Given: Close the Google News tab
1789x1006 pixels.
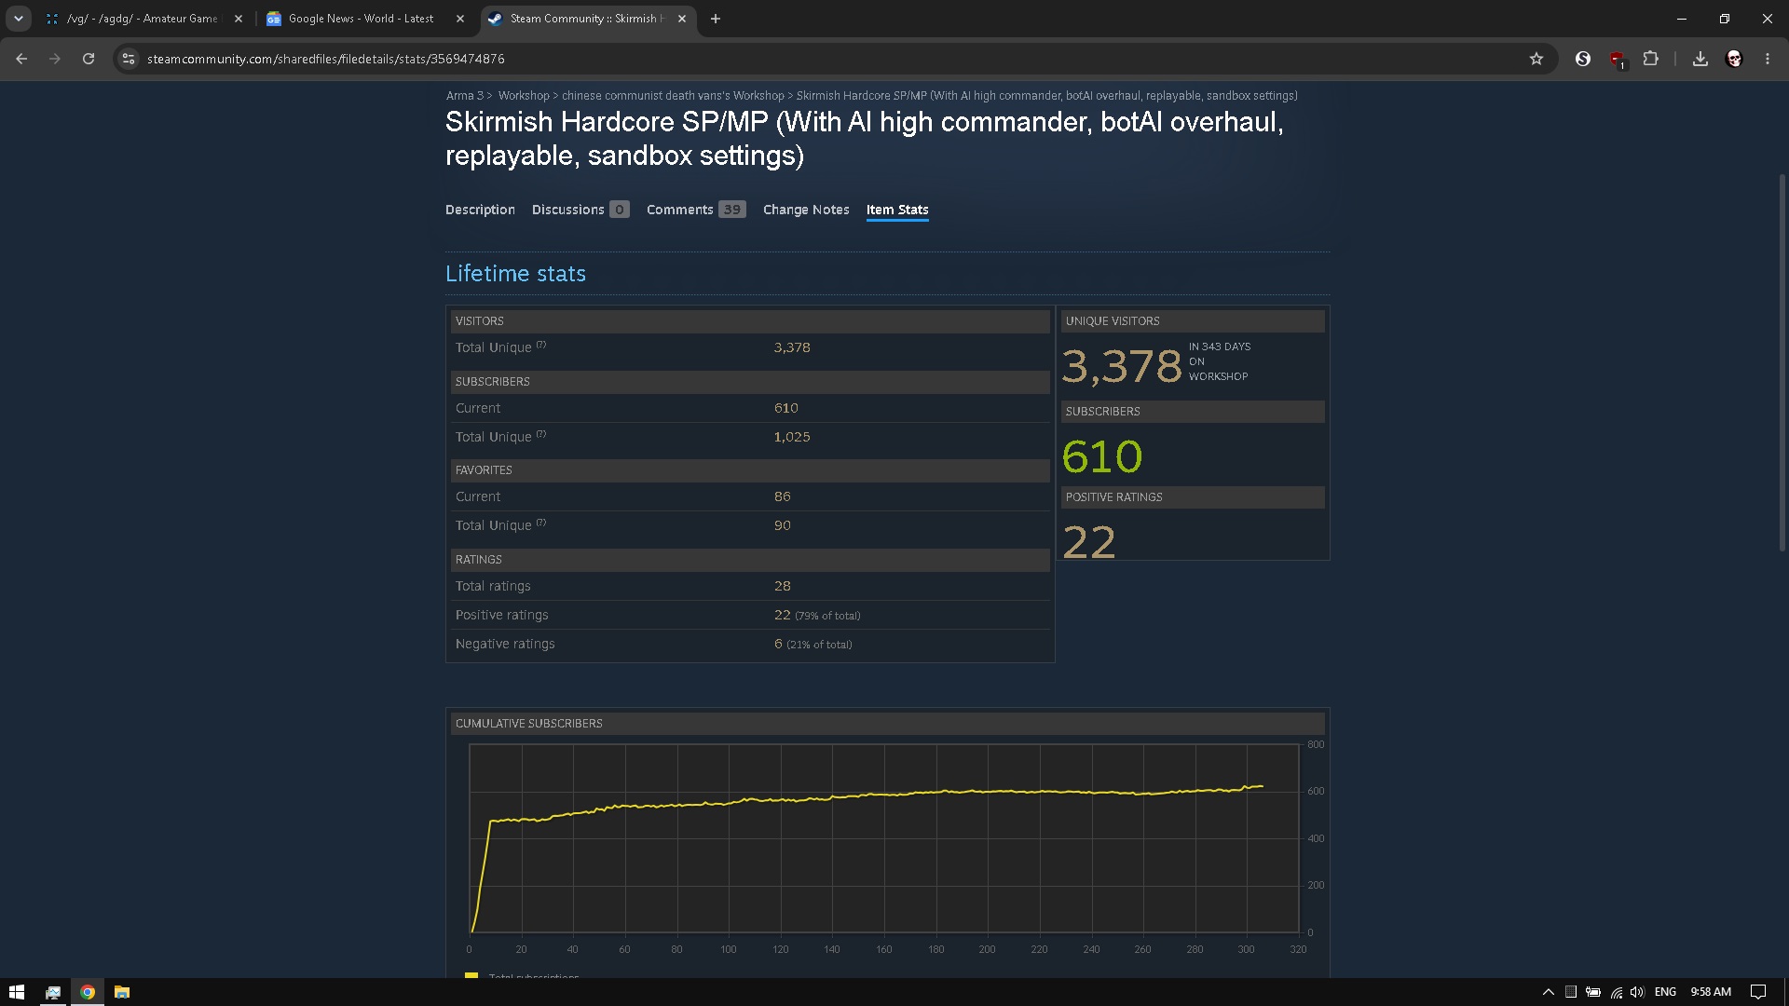Looking at the screenshot, I should 460,19.
